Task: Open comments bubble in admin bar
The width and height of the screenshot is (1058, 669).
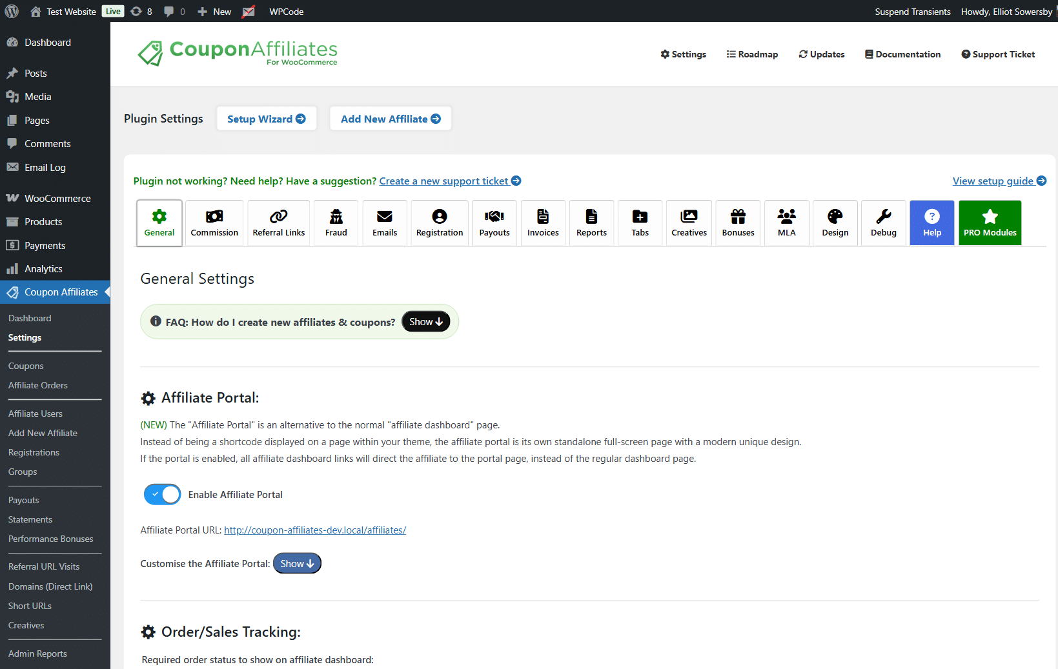Action: 174,12
